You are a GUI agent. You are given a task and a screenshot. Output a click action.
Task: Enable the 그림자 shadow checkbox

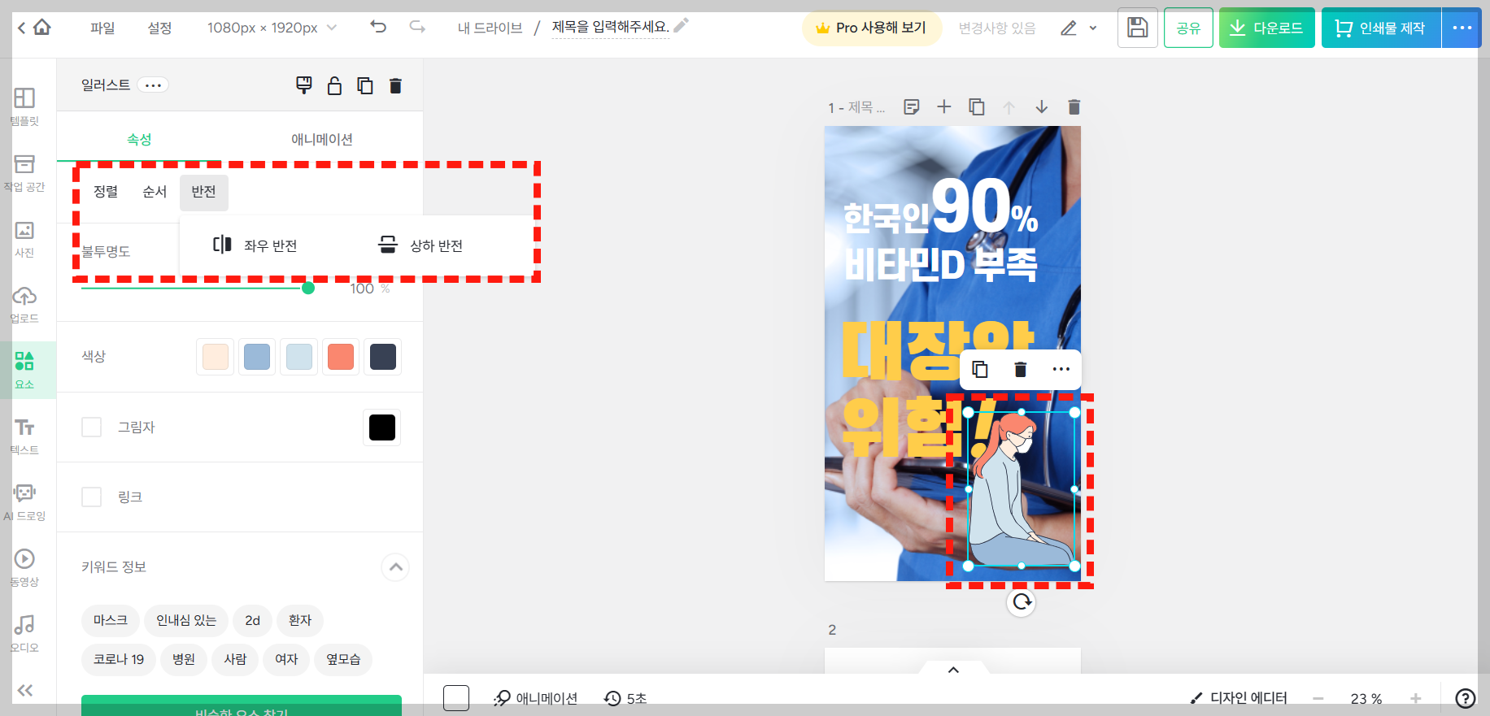(92, 427)
